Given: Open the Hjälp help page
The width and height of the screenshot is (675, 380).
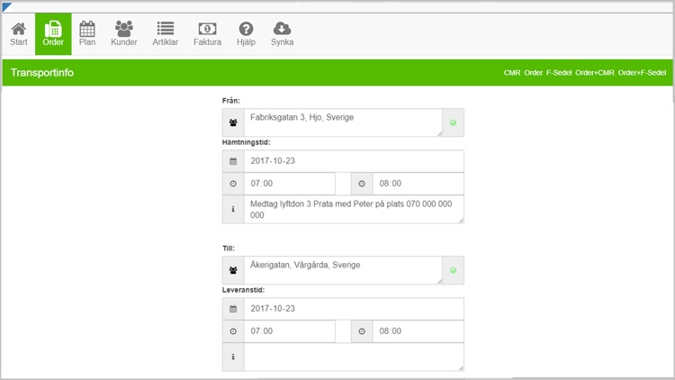Looking at the screenshot, I should tap(246, 34).
